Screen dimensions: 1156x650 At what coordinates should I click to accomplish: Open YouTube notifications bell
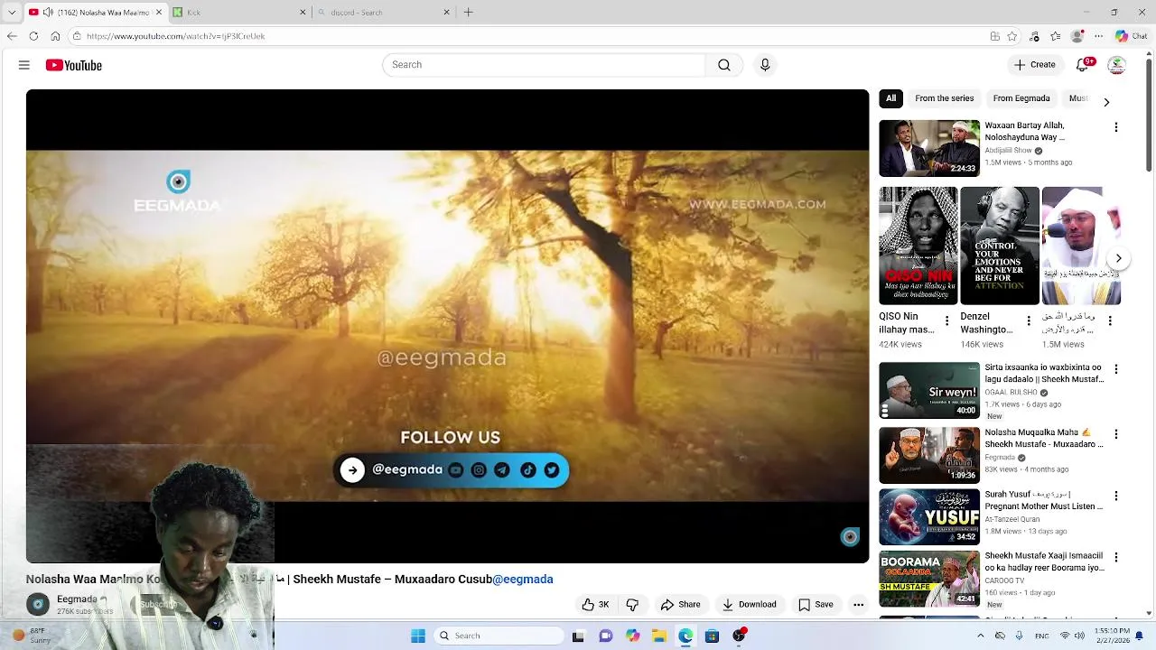pyautogui.click(x=1083, y=65)
